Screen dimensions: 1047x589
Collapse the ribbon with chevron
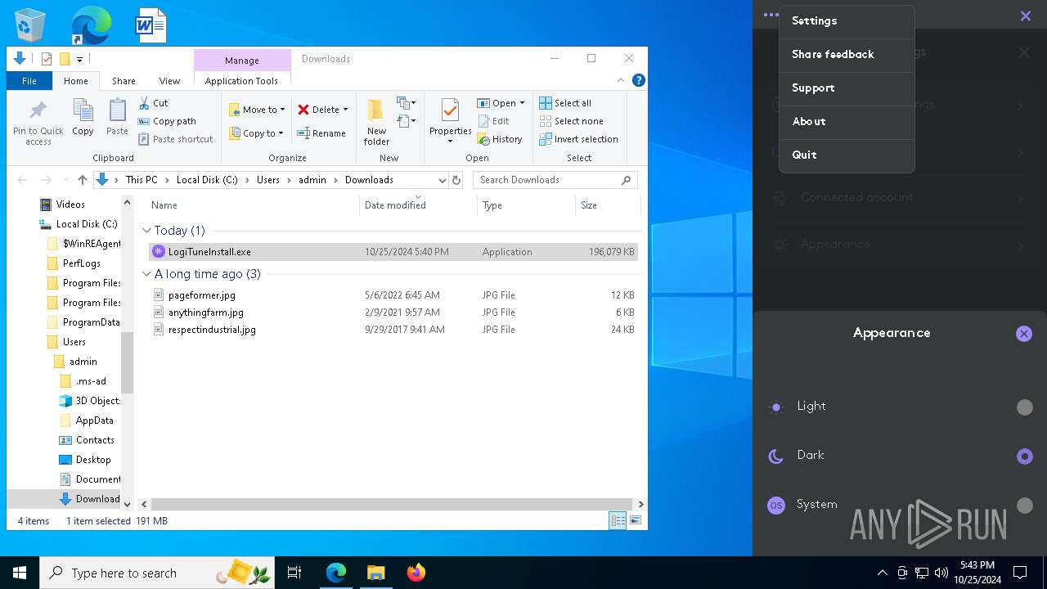click(621, 80)
